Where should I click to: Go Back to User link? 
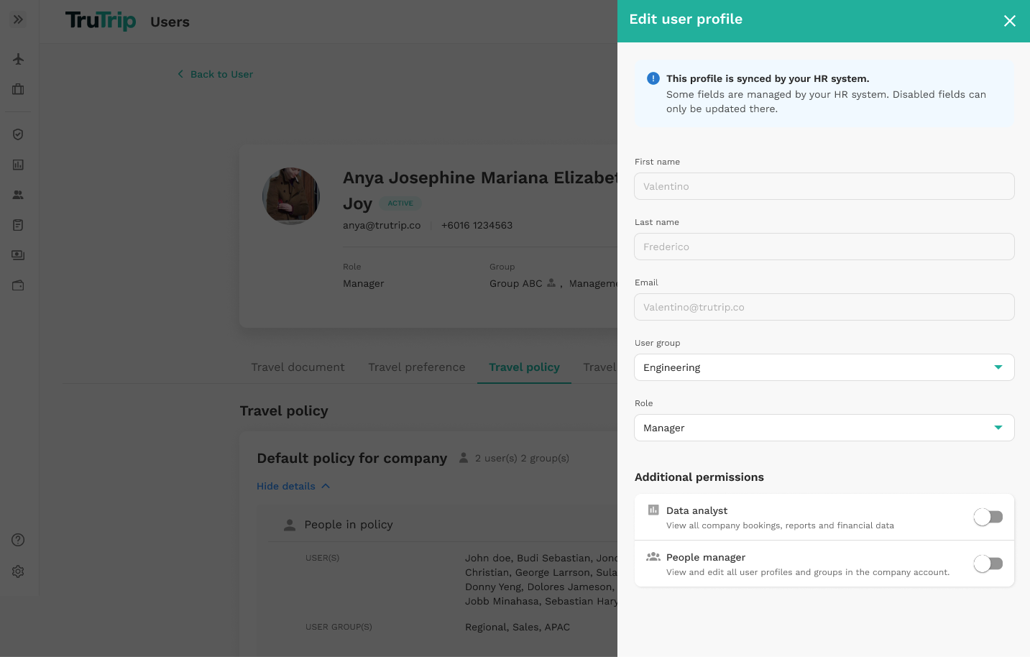(216, 74)
